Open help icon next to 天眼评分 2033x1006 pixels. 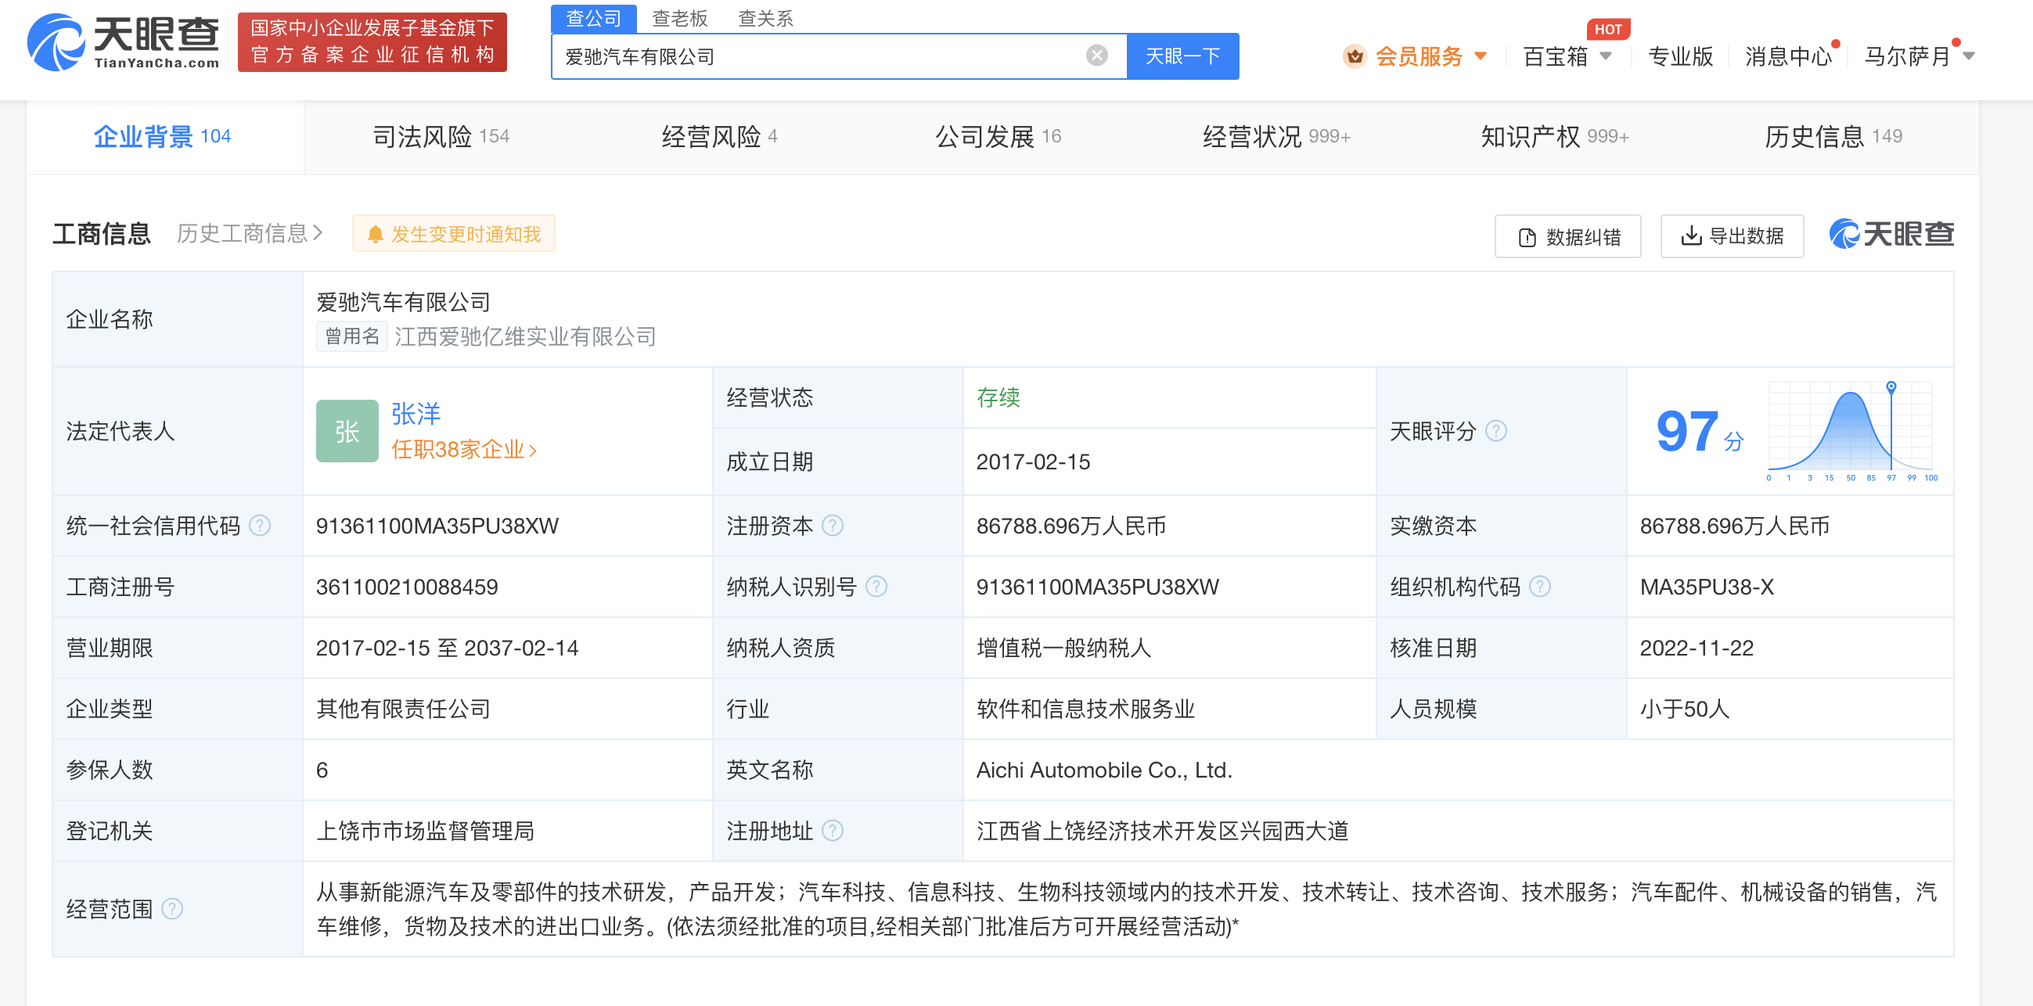coord(1495,431)
